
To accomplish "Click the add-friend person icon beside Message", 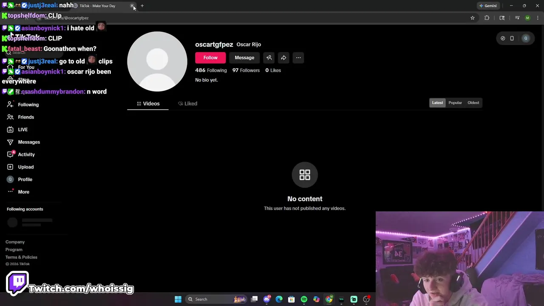I will click(269, 58).
